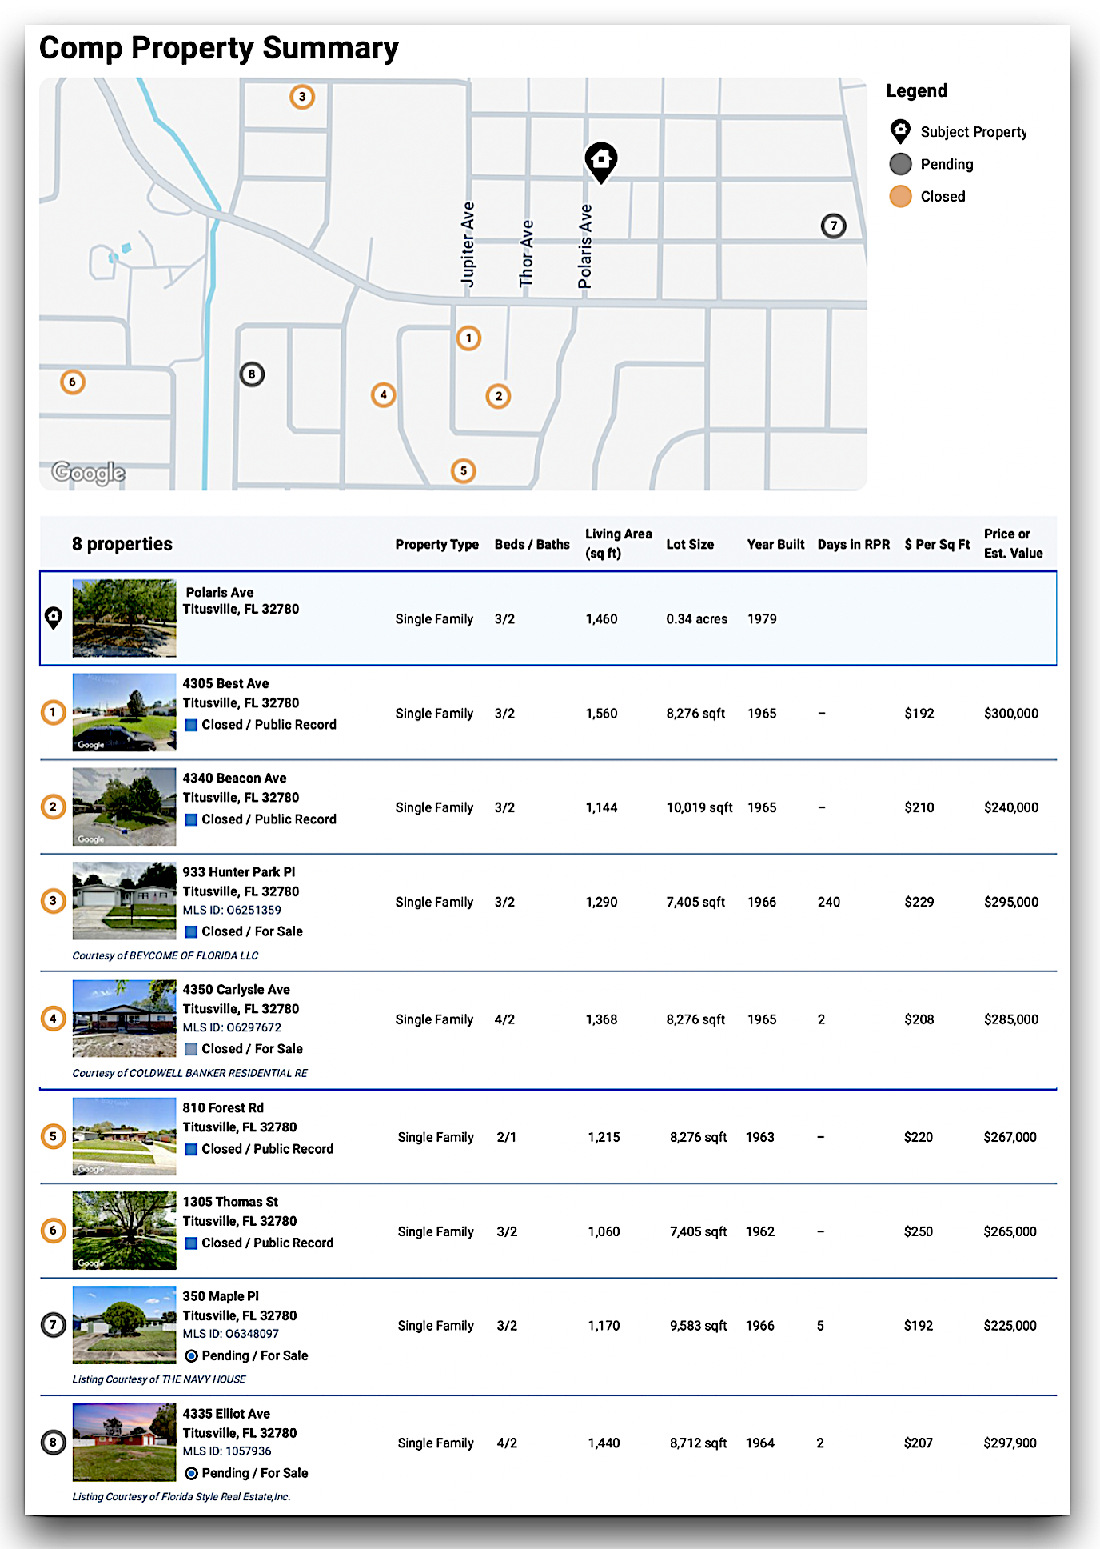Select Pending radio icon for 4335 Elliot Ave
This screenshot has width=1100, height=1549.
click(191, 1473)
